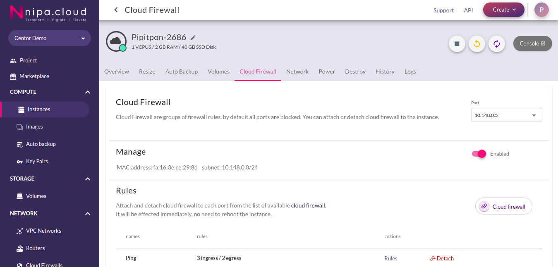The image size is (558, 267).
Task: Open the P user avatar
Action: 541,10
